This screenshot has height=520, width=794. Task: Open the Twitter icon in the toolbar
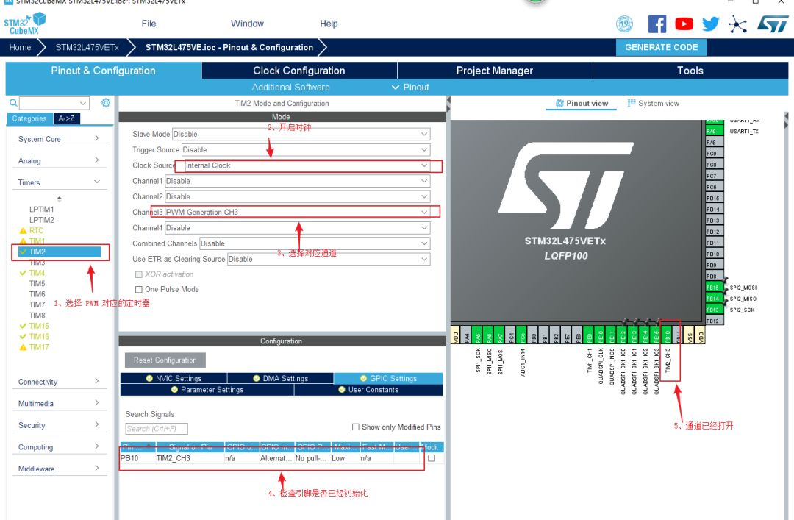tap(710, 24)
